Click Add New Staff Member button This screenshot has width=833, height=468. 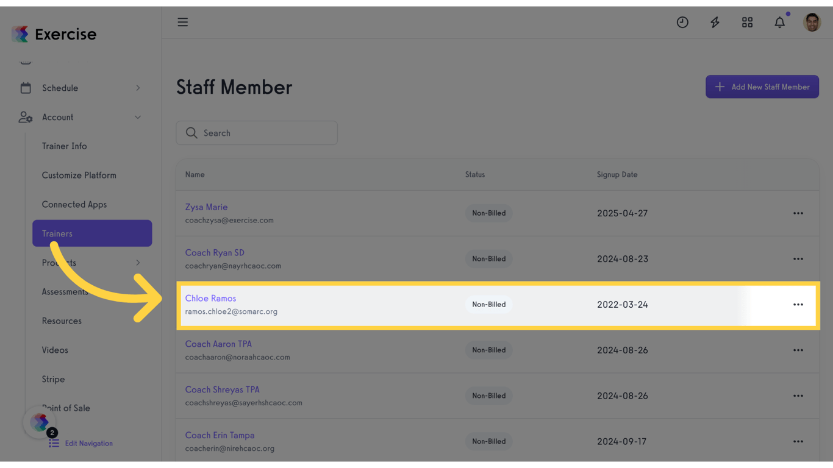click(762, 87)
